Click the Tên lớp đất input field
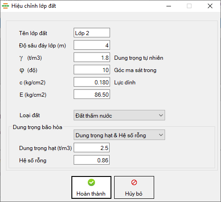This screenshot has height=202, width=221. point(92,32)
